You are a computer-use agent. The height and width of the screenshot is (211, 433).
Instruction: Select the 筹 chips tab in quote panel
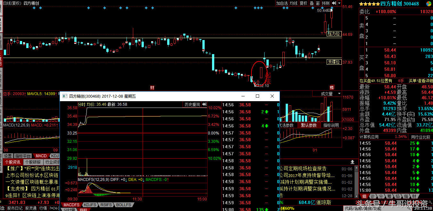[389, 196]
